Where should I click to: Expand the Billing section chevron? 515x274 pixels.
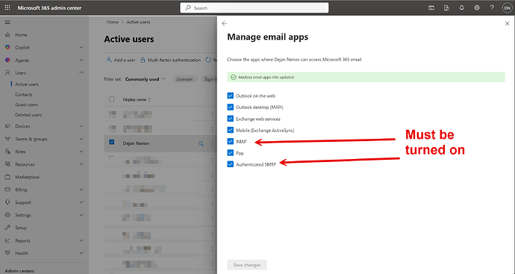(81, 190)
